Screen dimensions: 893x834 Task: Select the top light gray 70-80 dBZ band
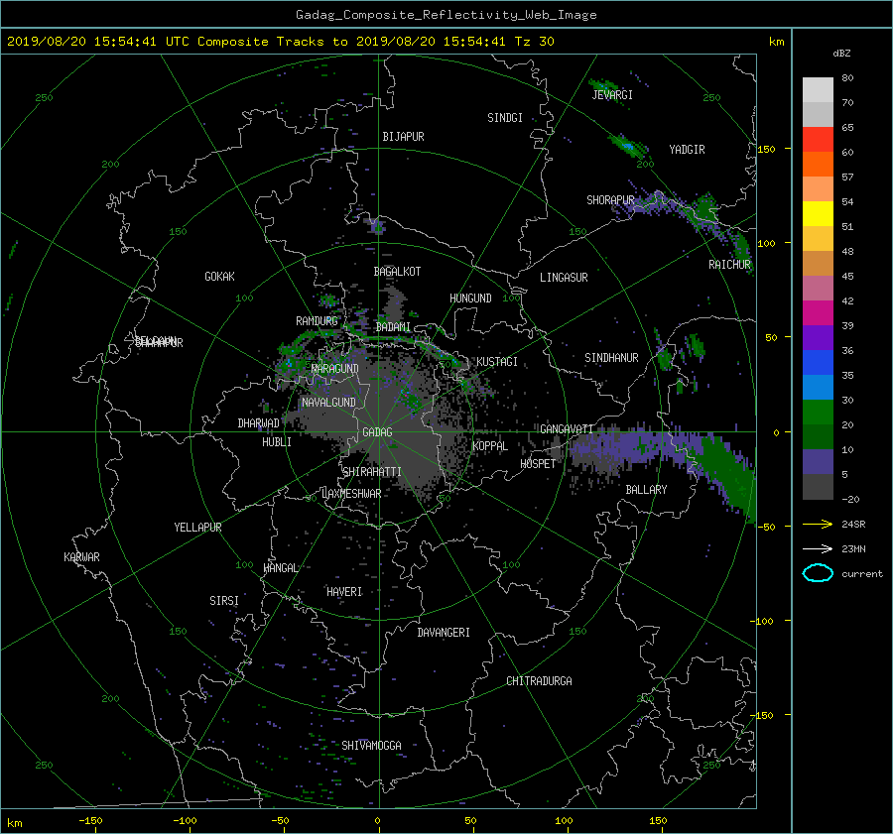818,90
